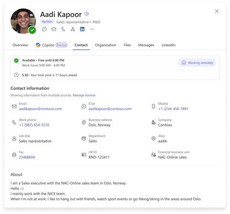The width and height of the screenshot is (230, 214).
Task: Click the Alias pin icon
Action: [x=153, y=139]
